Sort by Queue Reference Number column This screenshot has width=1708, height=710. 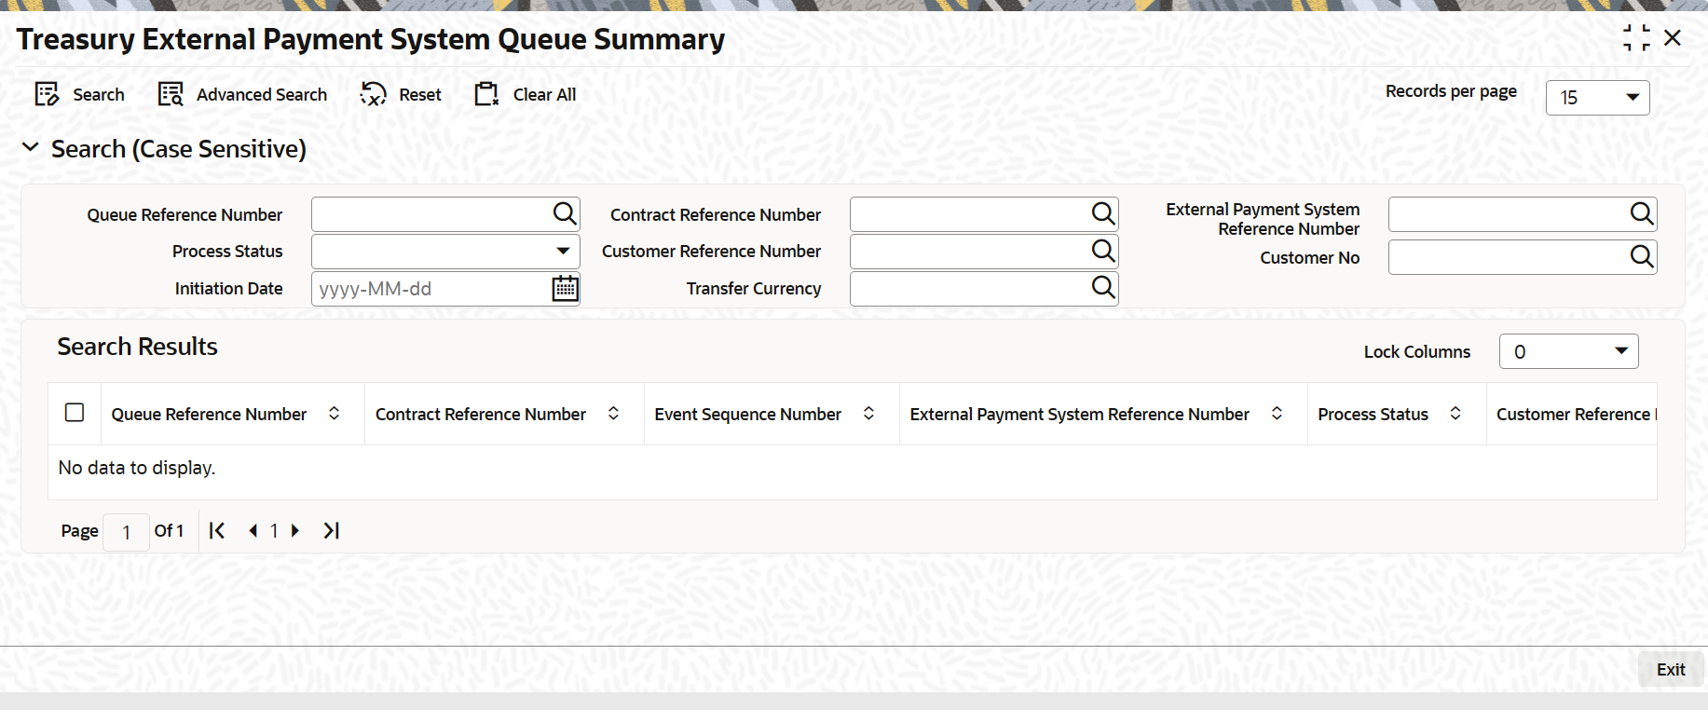pyautogui.click(x=335, y=414)
